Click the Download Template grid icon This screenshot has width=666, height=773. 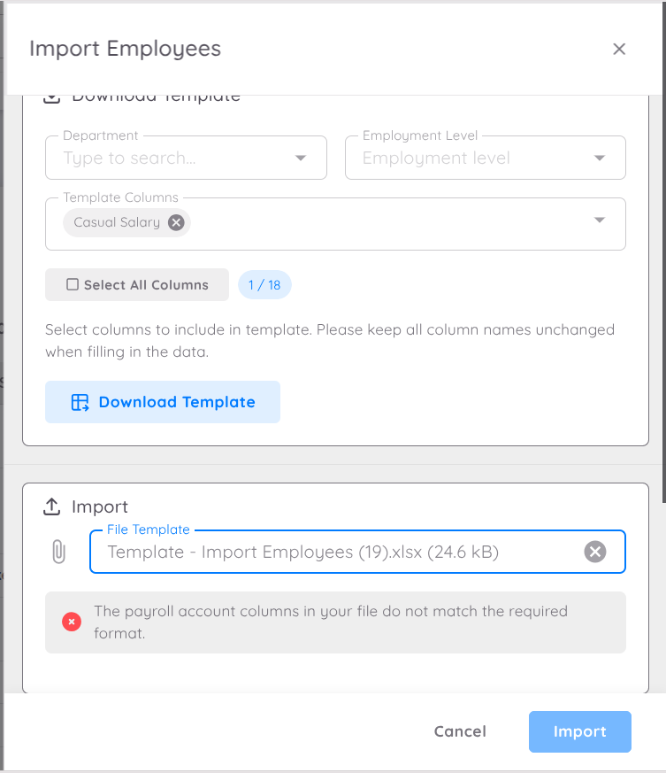point(80,401)
